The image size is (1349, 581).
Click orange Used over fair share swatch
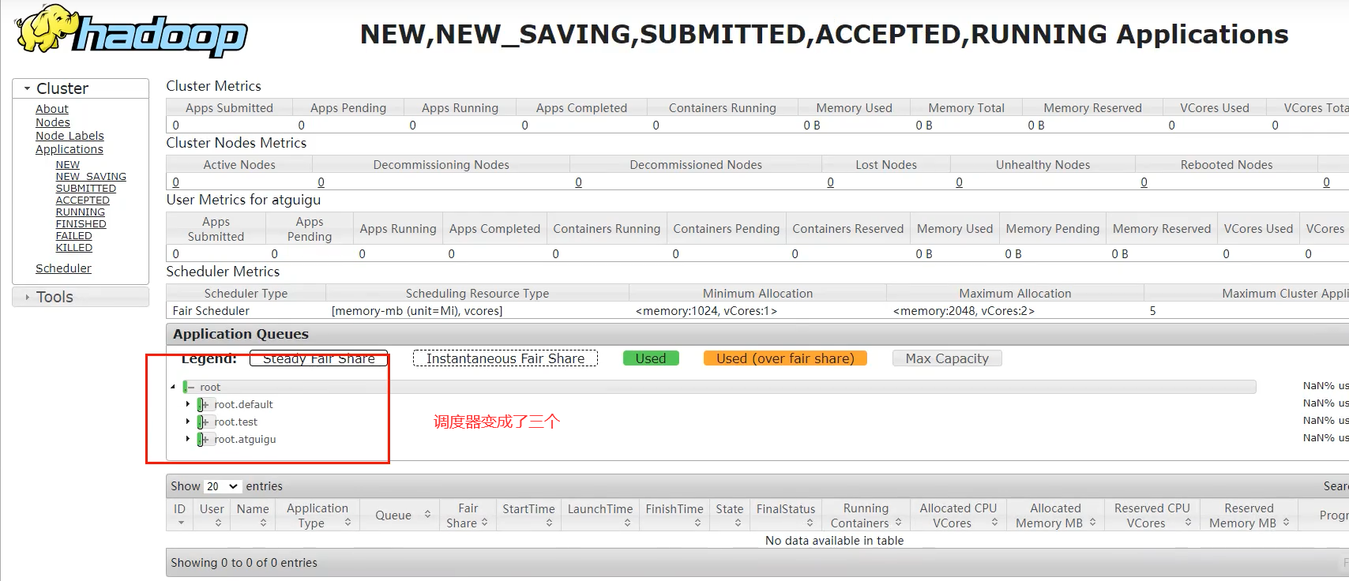coord(784,358)
